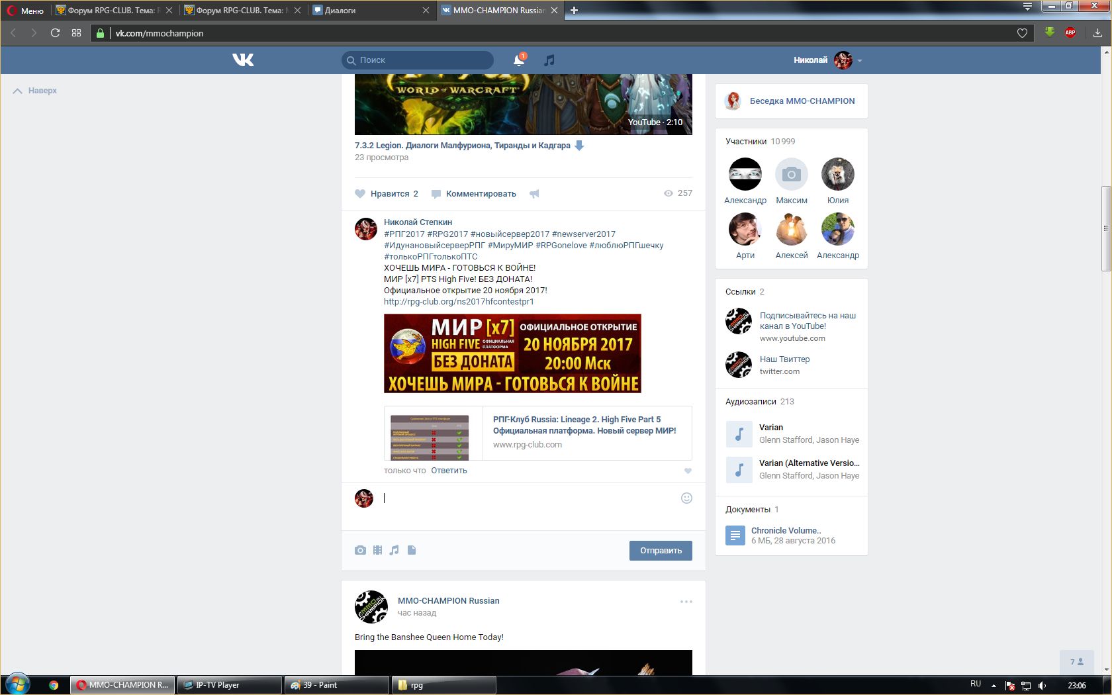Viewport: 1112px width, 695px height.
Task: Open a new tab with the plus button
Action: tap(574, 11)
